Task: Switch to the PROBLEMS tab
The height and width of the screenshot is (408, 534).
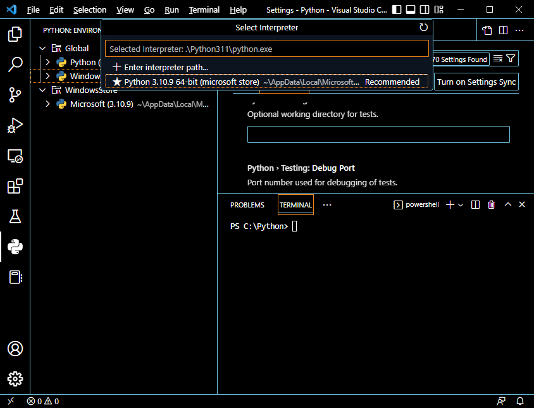Action: coord(247,205)
